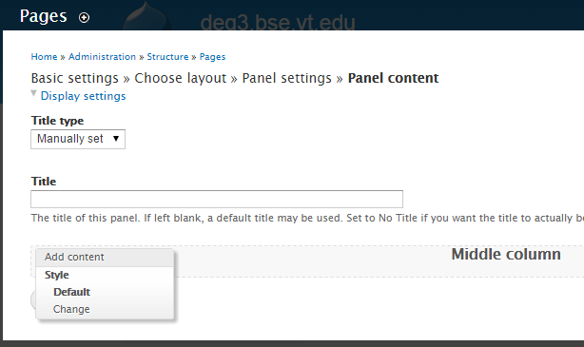Open the Administration breadcrumb link
This screenshot has height=347, width=584.
point(102,57)
